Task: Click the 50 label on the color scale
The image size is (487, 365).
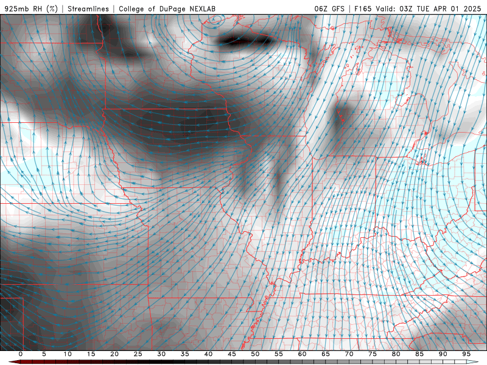Action: (255, 354)
